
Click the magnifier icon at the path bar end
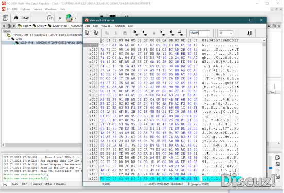click(x=269, y=26)
